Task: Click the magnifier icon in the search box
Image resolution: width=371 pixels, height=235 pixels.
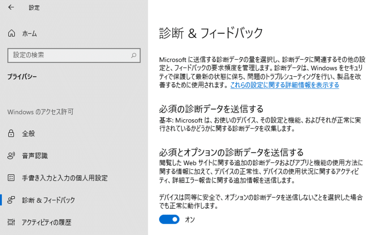Action: (134, 55)
